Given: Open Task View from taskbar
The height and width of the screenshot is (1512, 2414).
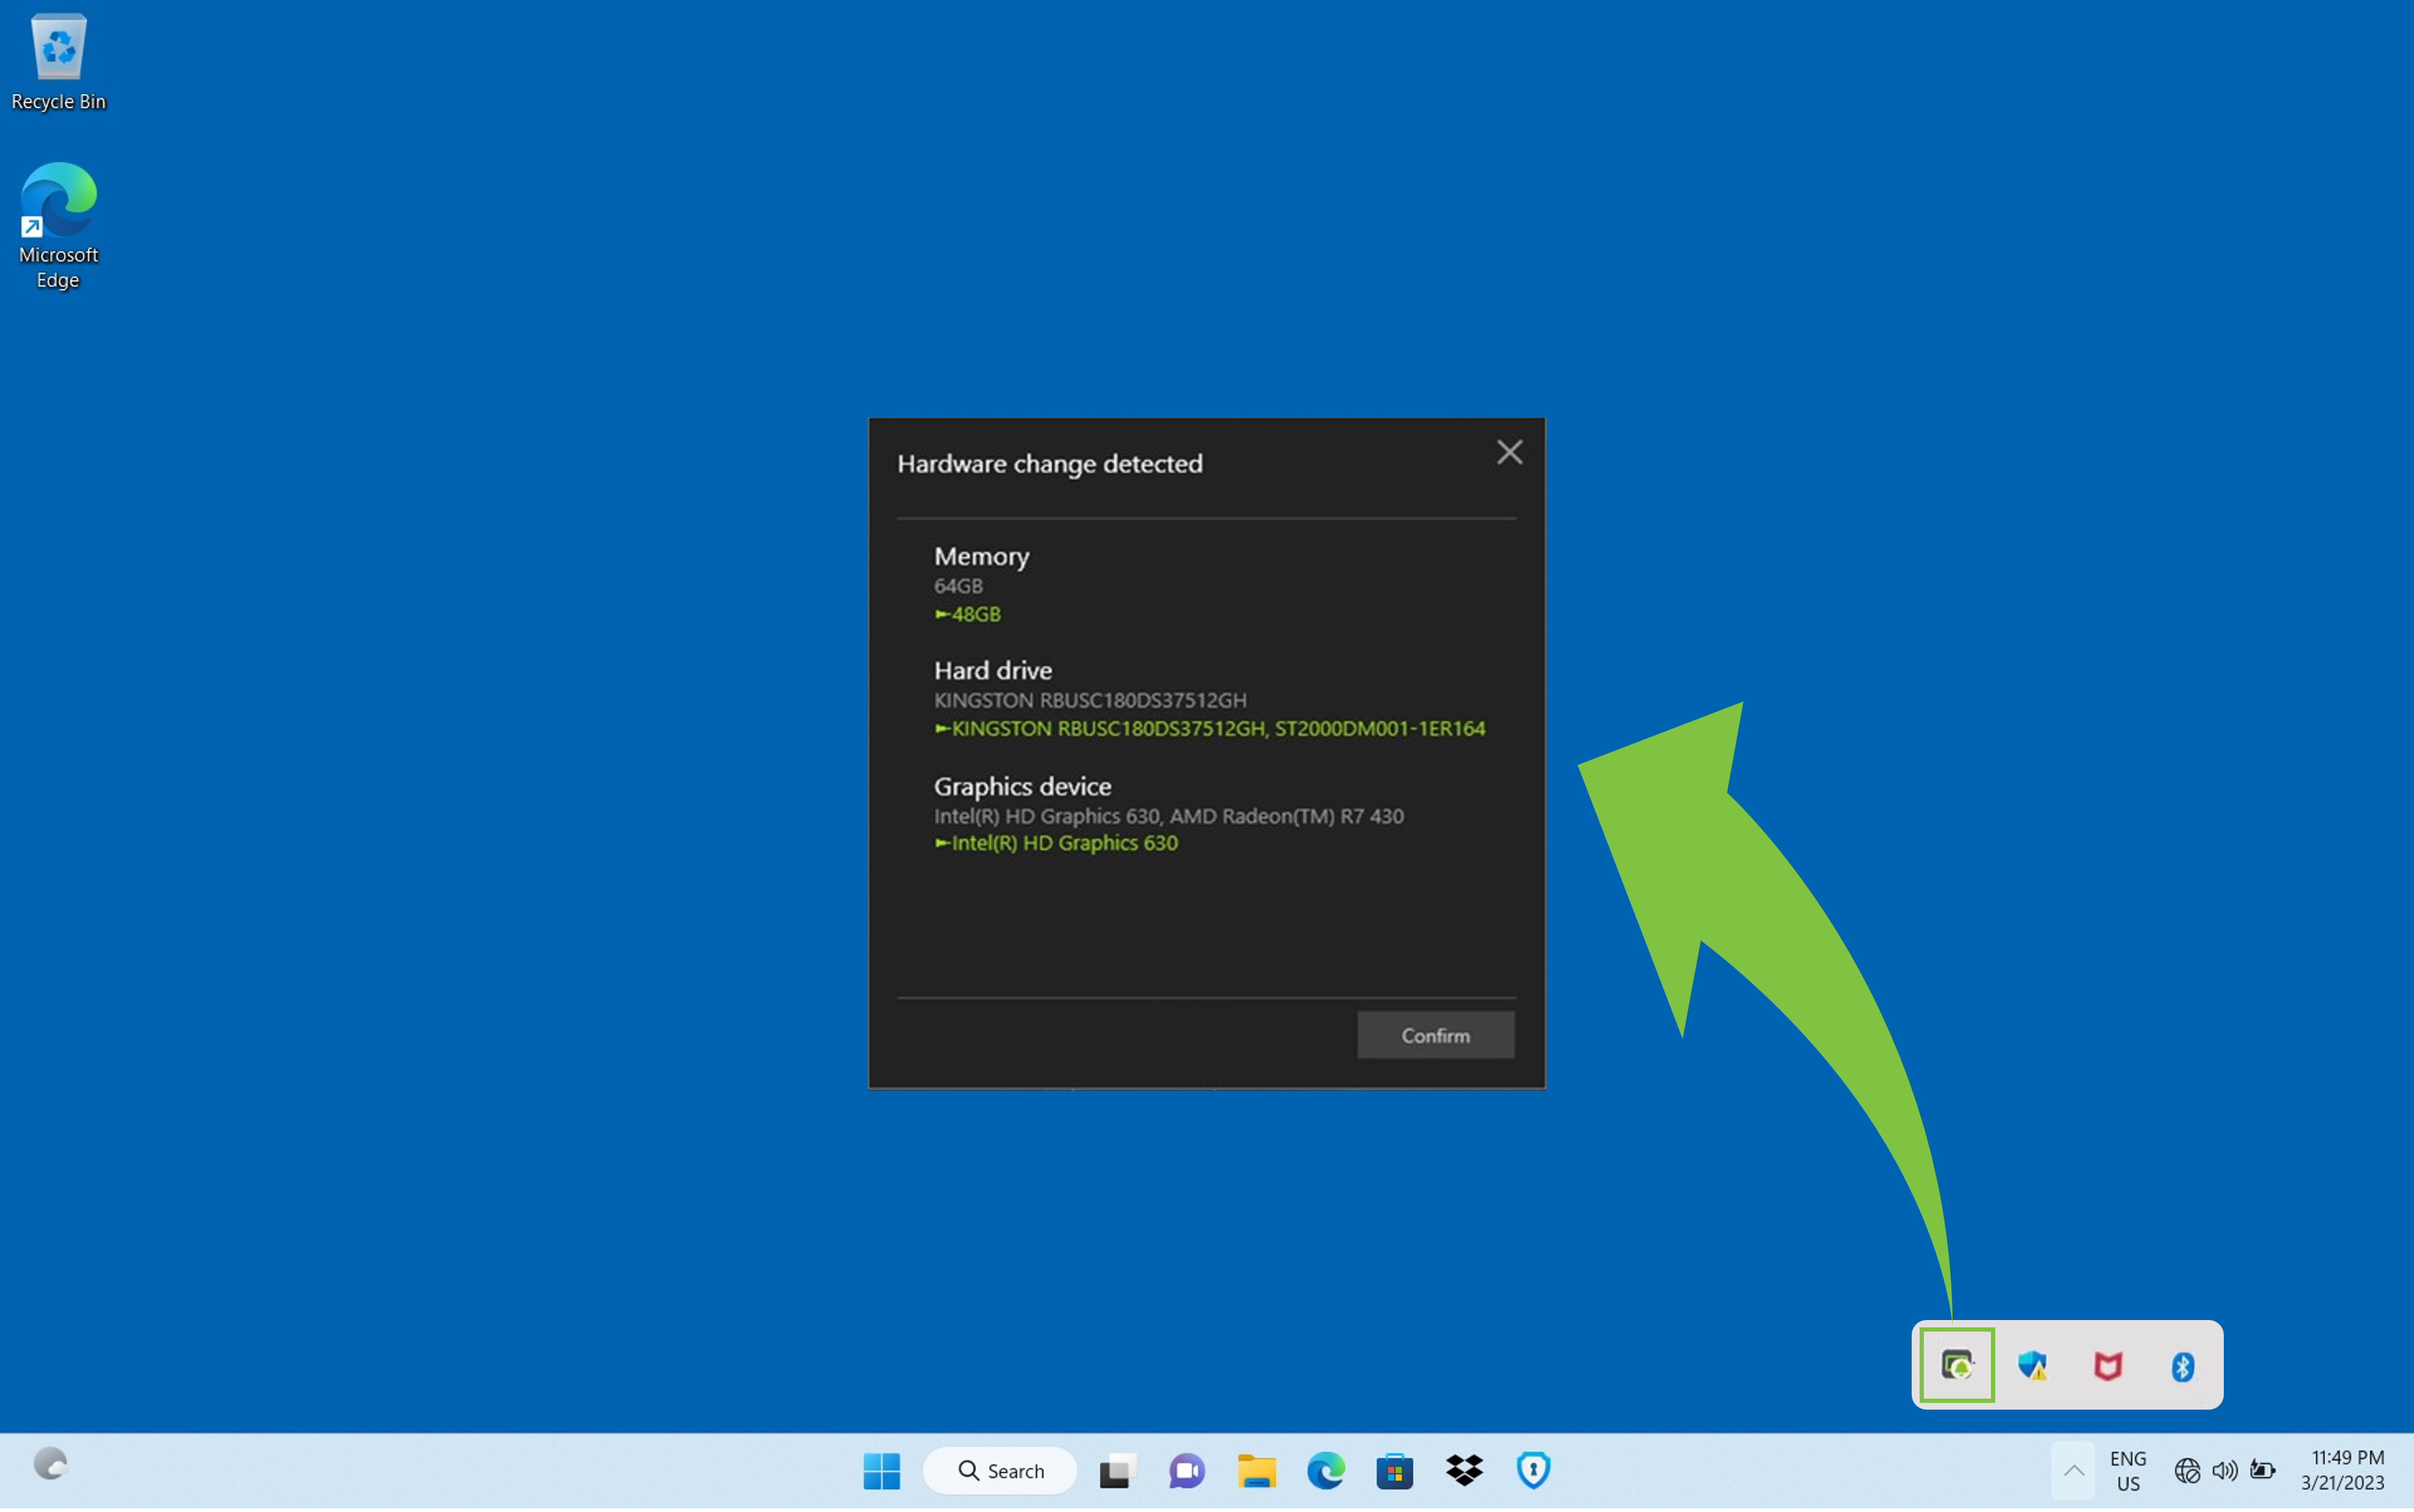Looking at the screenshot, I should pos(1117,1470).
